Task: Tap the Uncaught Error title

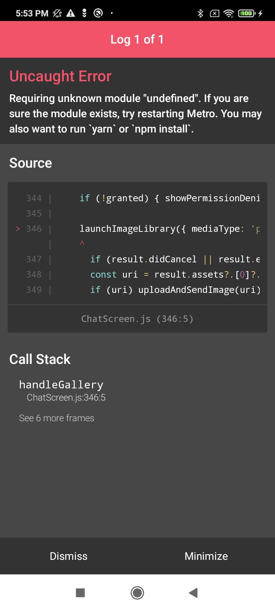Action: (60, 76)
